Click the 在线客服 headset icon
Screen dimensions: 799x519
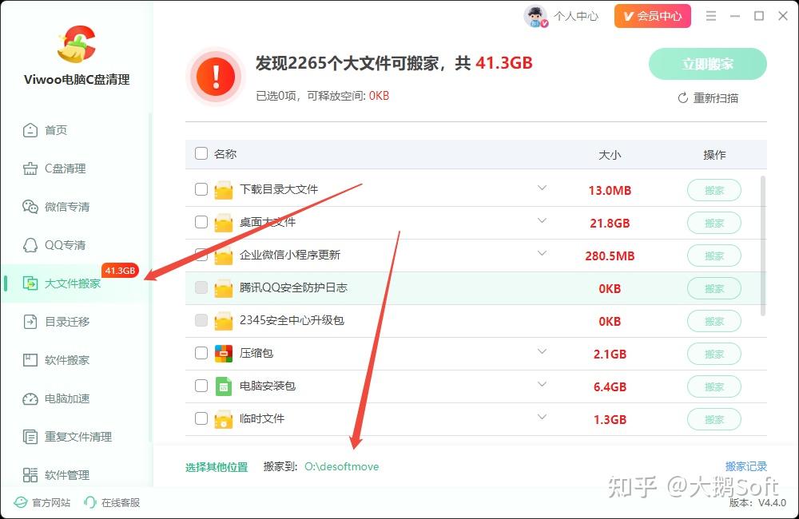coord(90,503)
